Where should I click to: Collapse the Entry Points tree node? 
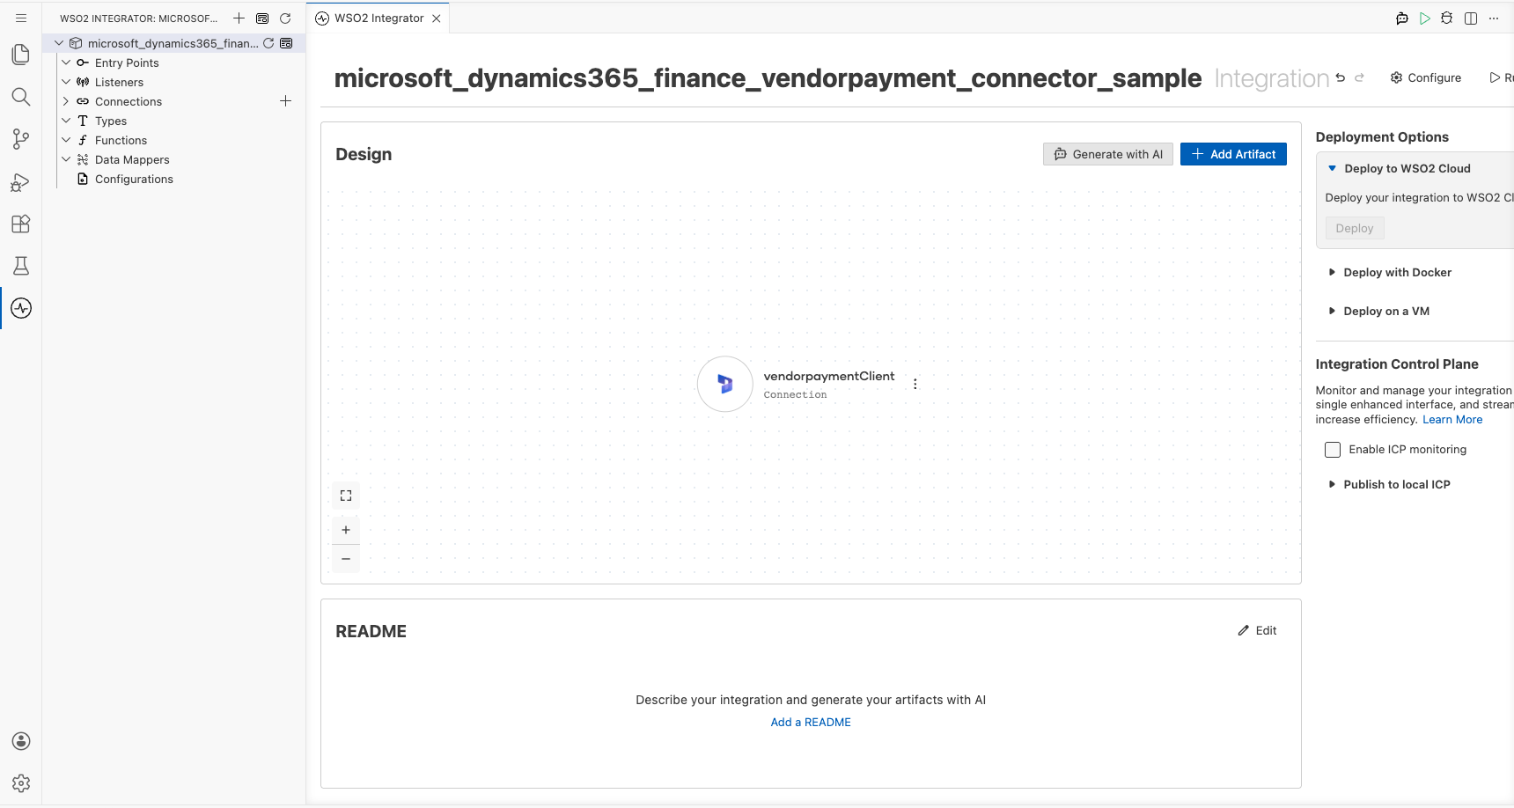pyautogui.click(x=66, y=62)
